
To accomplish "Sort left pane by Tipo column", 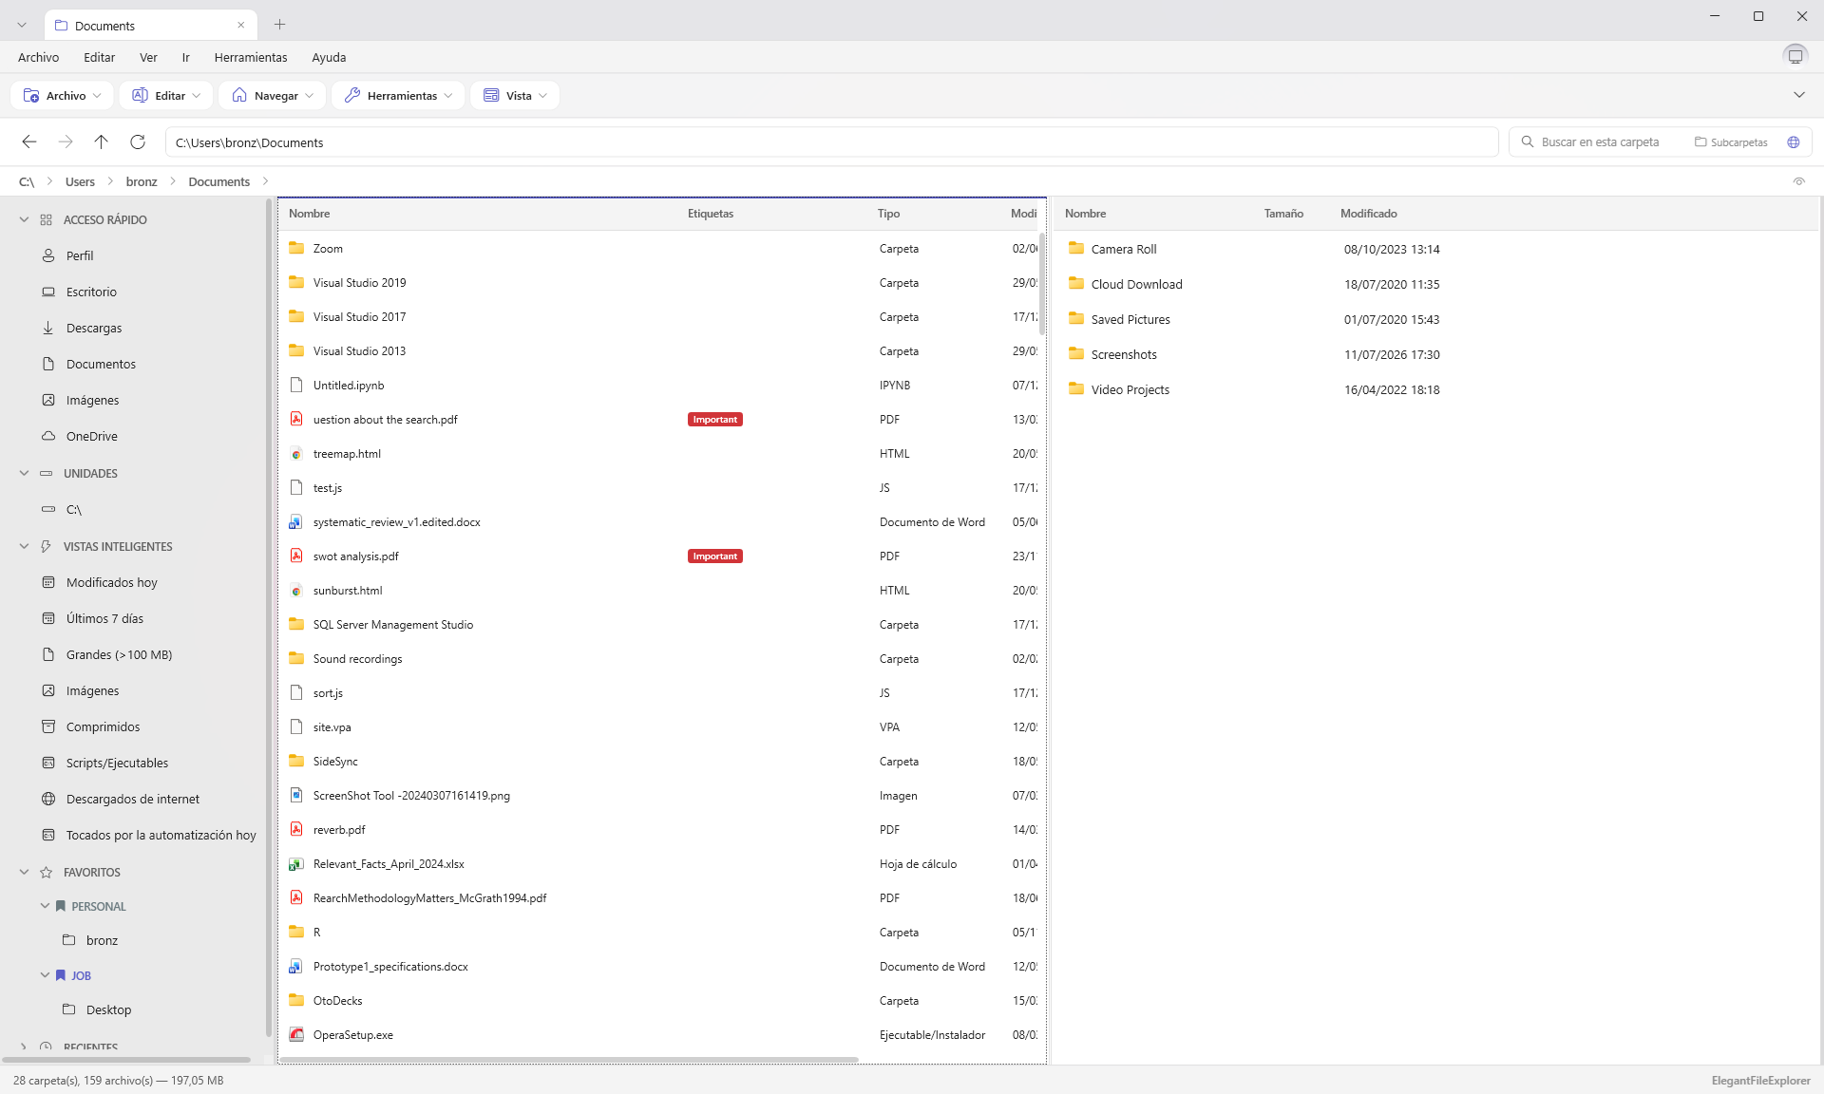I will 888,214.
